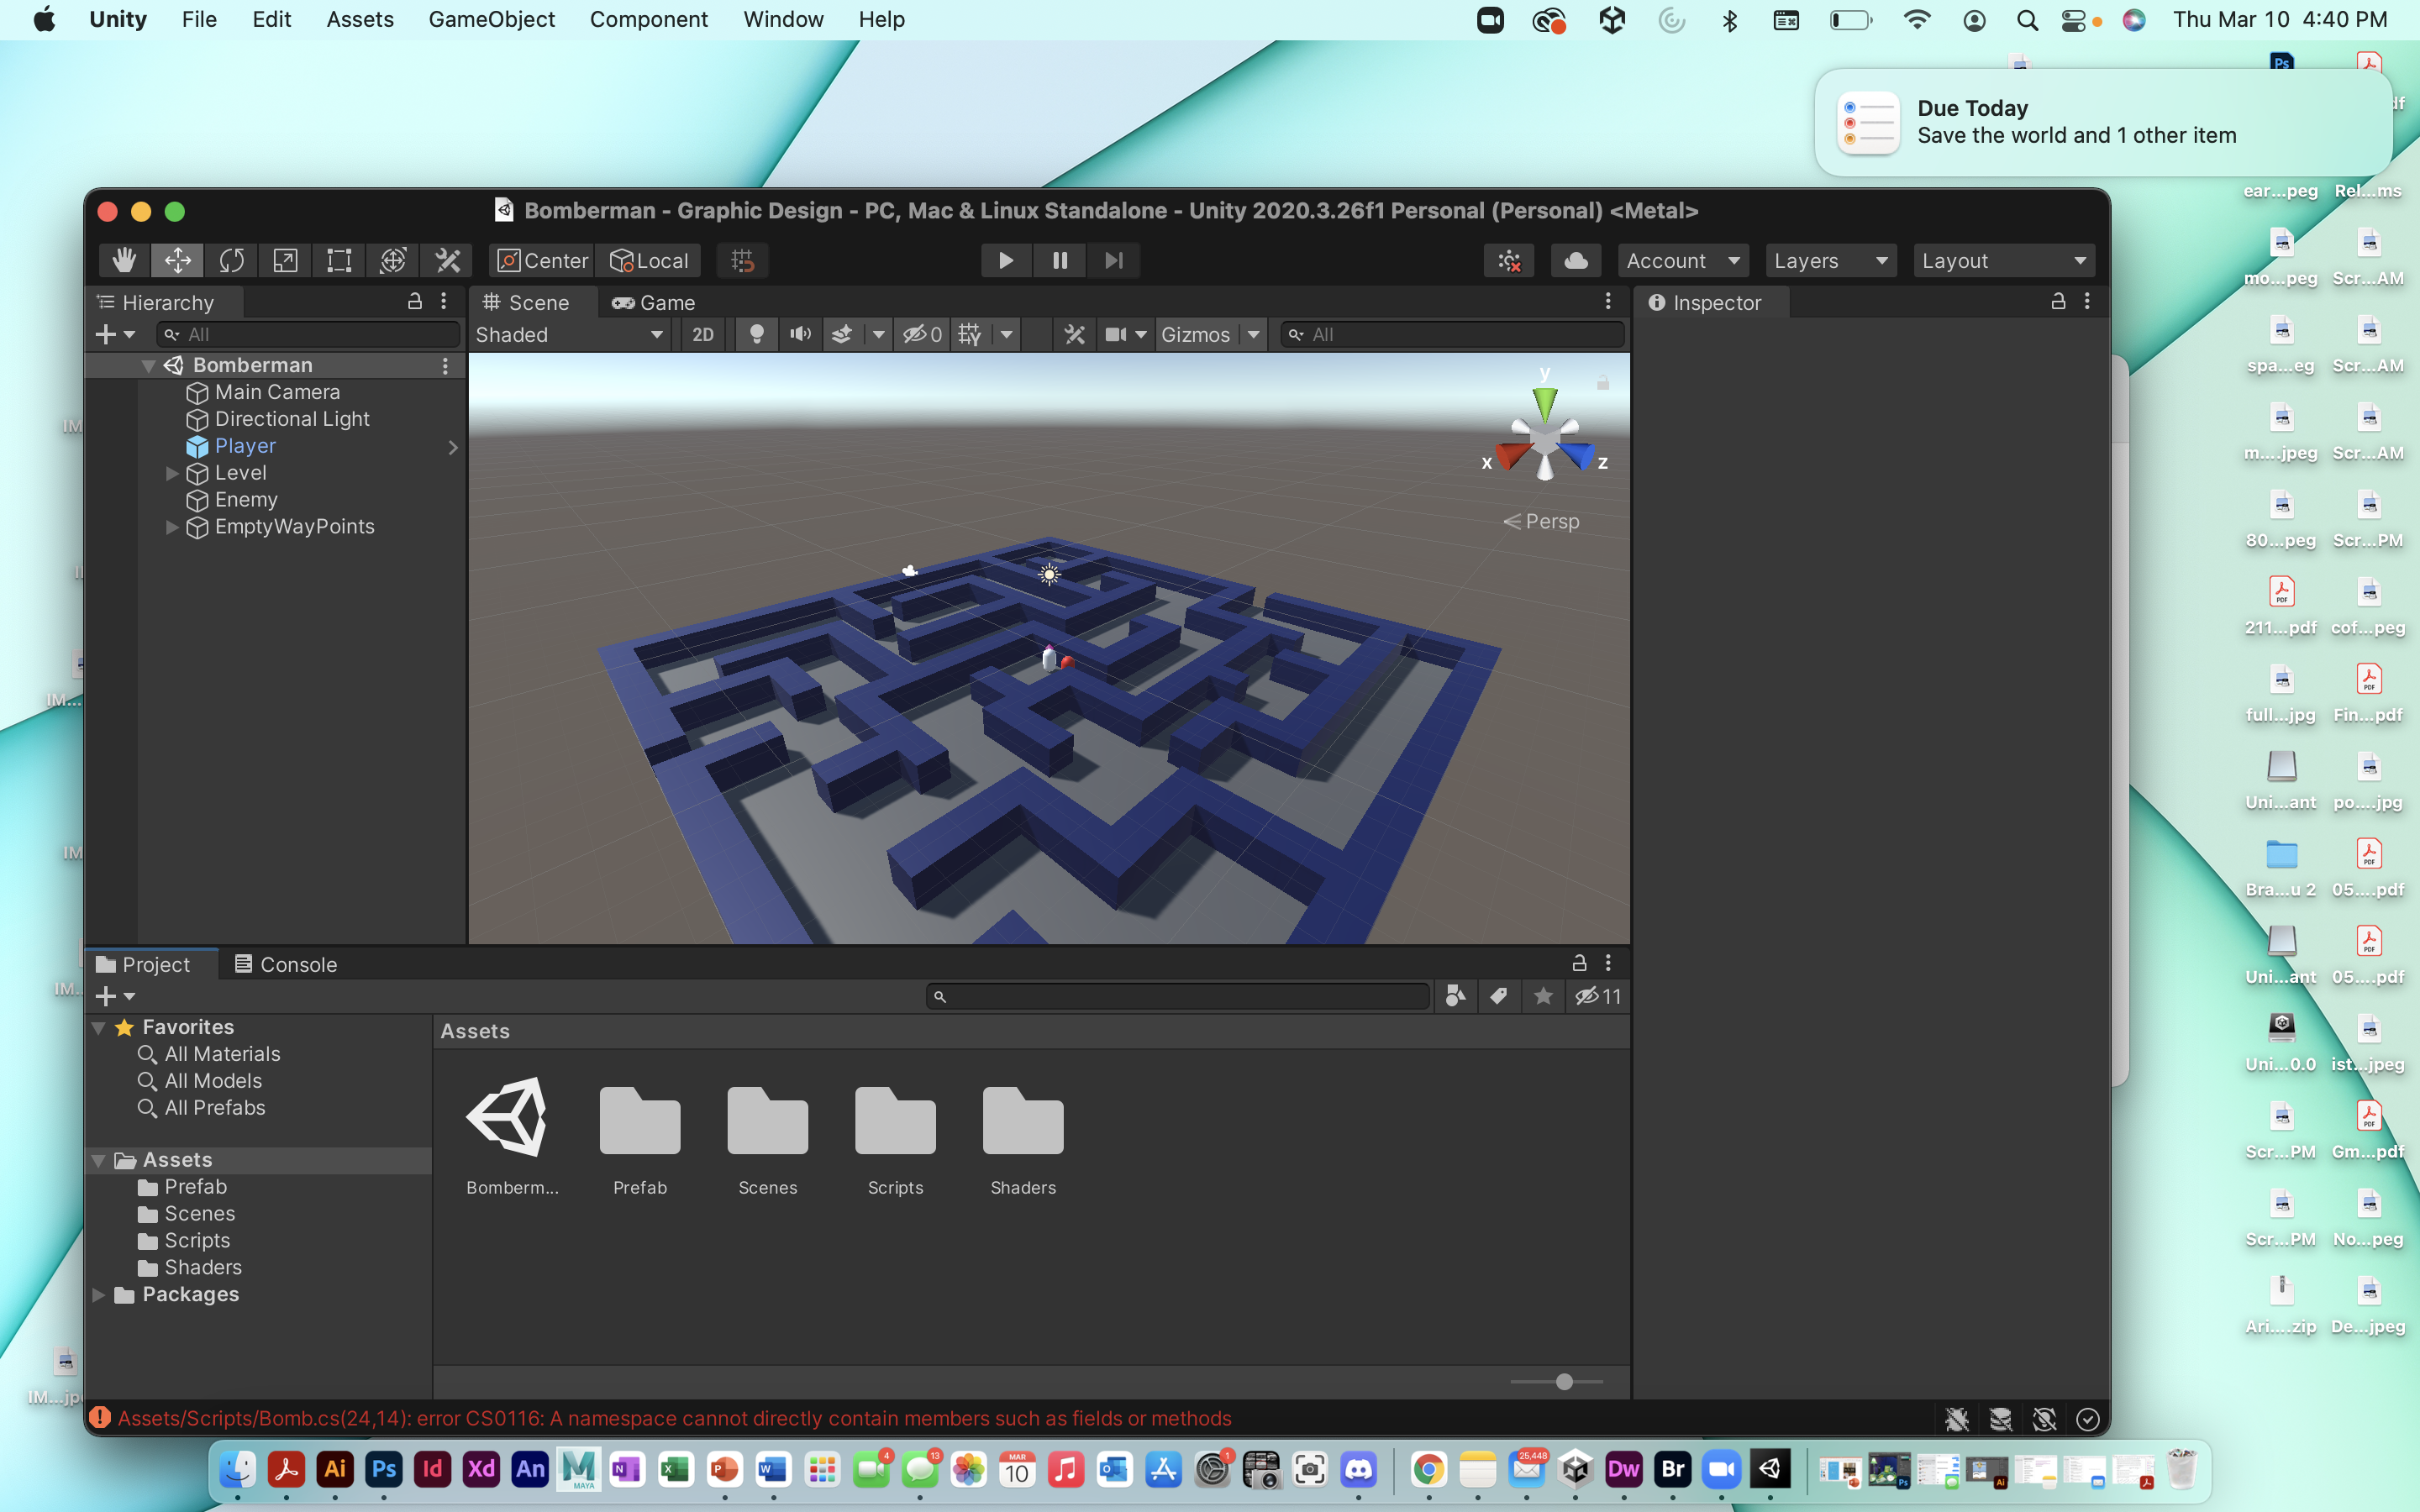This screenshot has width=2420, height=1512.
Task: Save search favorite star icon
Action: pyautogui.click(x=1543, y=996)
